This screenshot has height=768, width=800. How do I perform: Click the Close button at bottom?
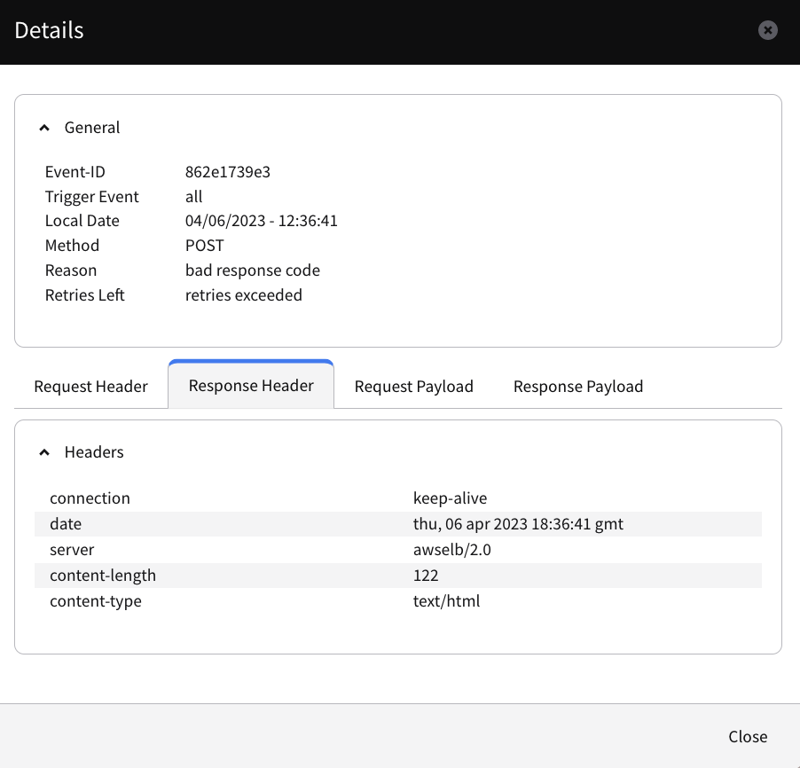[x=748, y=736]
